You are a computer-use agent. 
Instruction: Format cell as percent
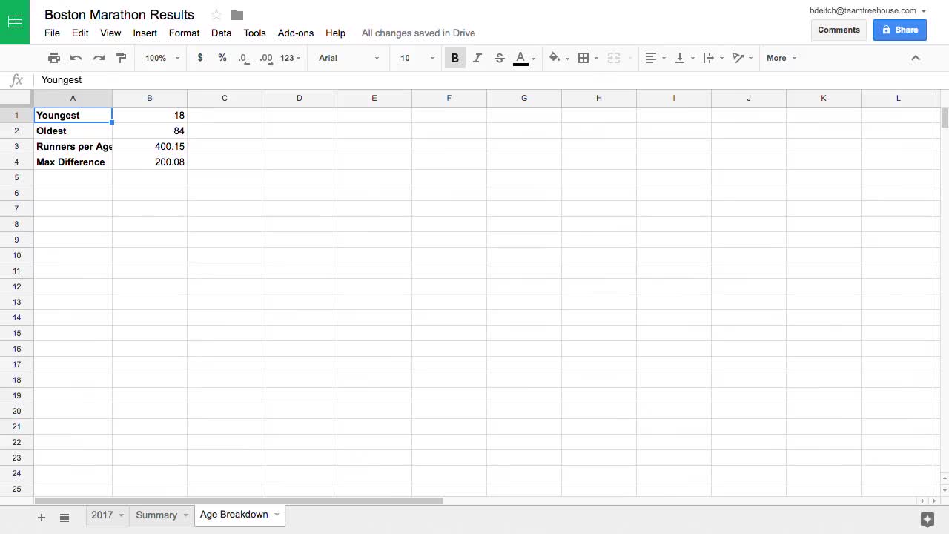click(222, 58)
